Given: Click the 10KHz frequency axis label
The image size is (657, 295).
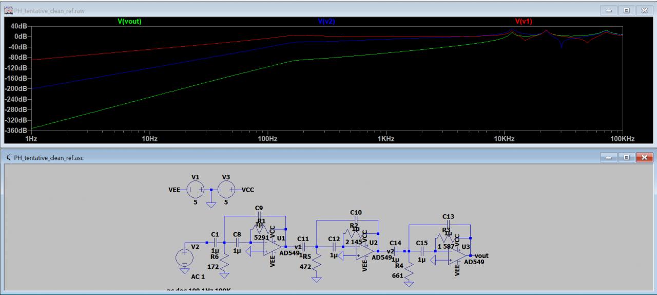Looking at the screenshot, I should [504, 139].
